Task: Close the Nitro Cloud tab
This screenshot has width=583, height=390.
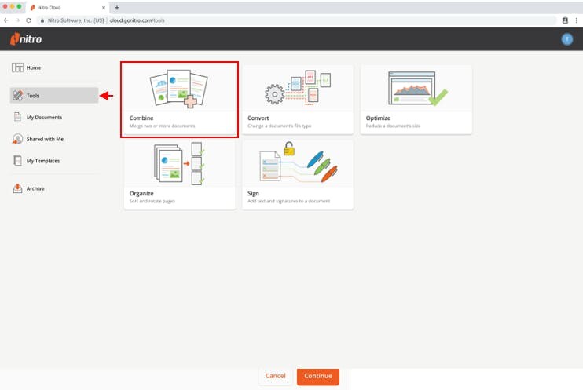Action: (104, 7)
